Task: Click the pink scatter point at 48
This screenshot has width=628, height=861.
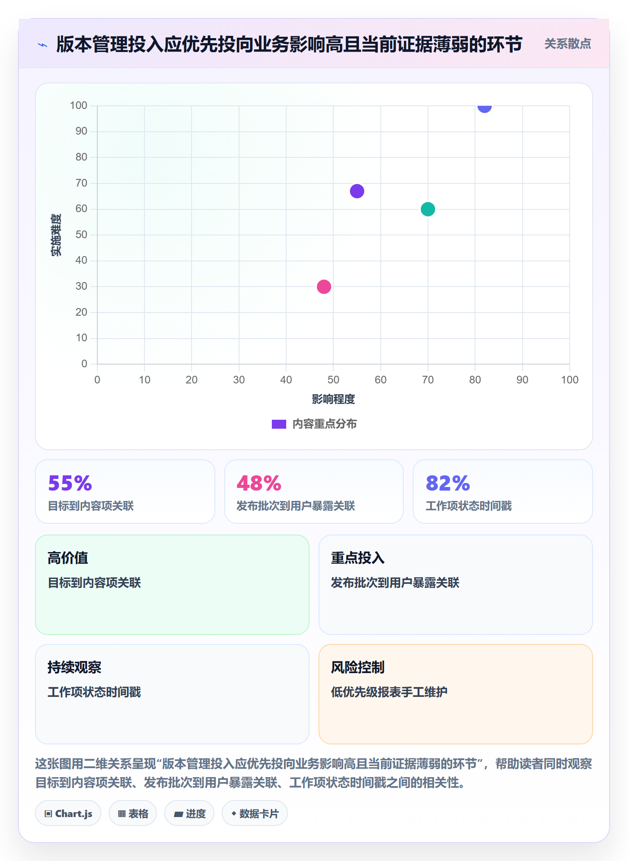Action: click(x=324, y=287)
